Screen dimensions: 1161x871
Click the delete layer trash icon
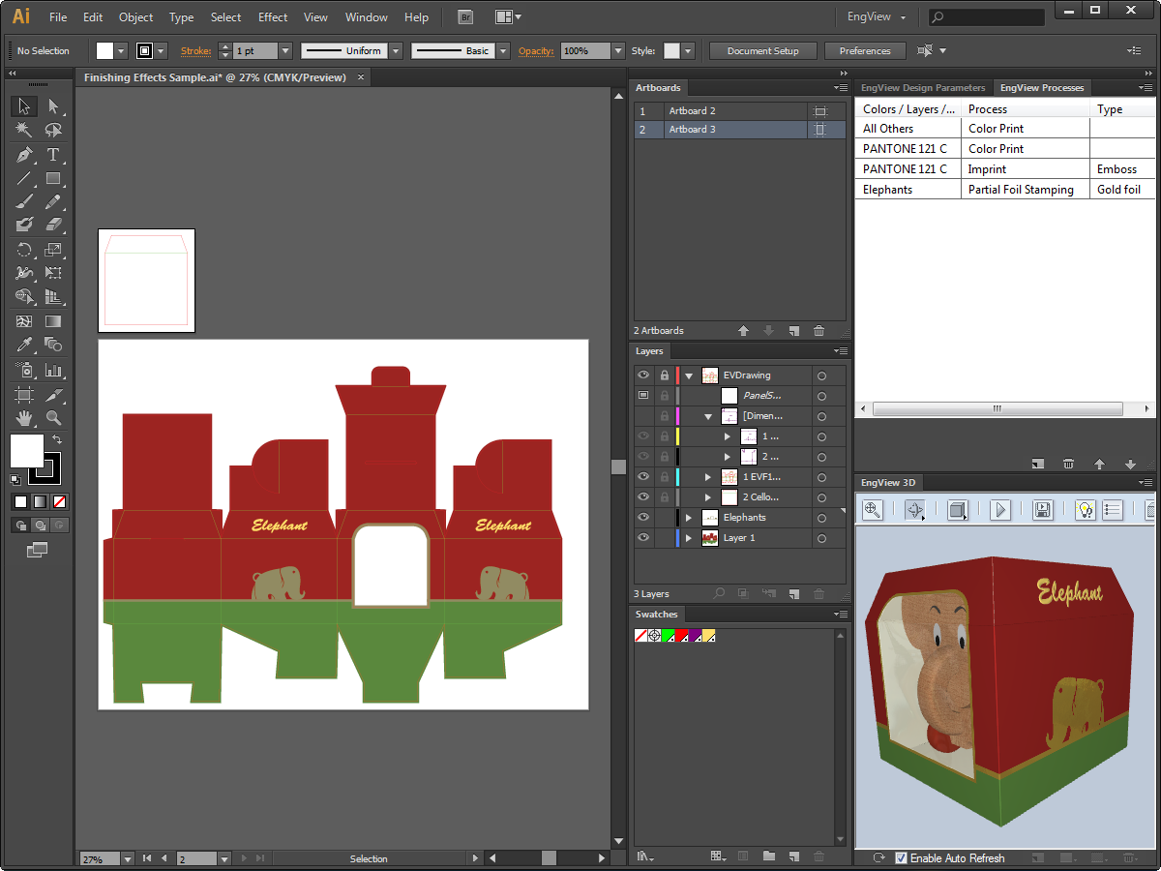(819, 593)
